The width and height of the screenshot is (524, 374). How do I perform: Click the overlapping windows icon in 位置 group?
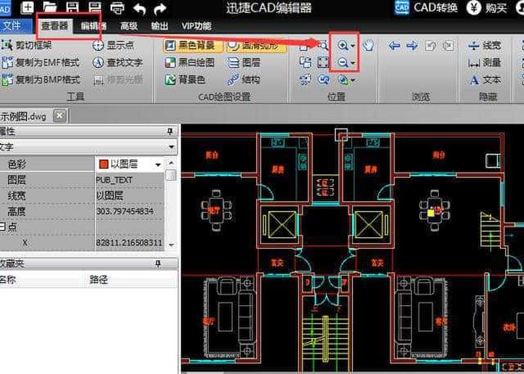(x=305, y=62)
